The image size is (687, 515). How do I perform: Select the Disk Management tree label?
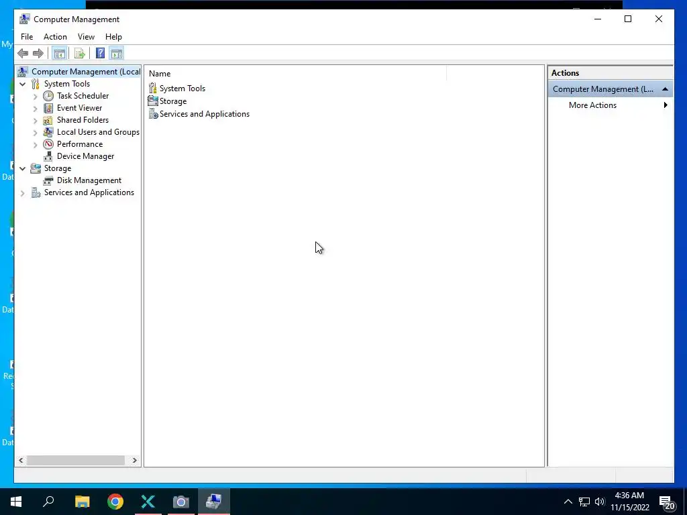tap(89, 180)
